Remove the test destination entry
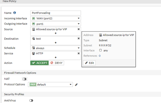 [79, 39]
